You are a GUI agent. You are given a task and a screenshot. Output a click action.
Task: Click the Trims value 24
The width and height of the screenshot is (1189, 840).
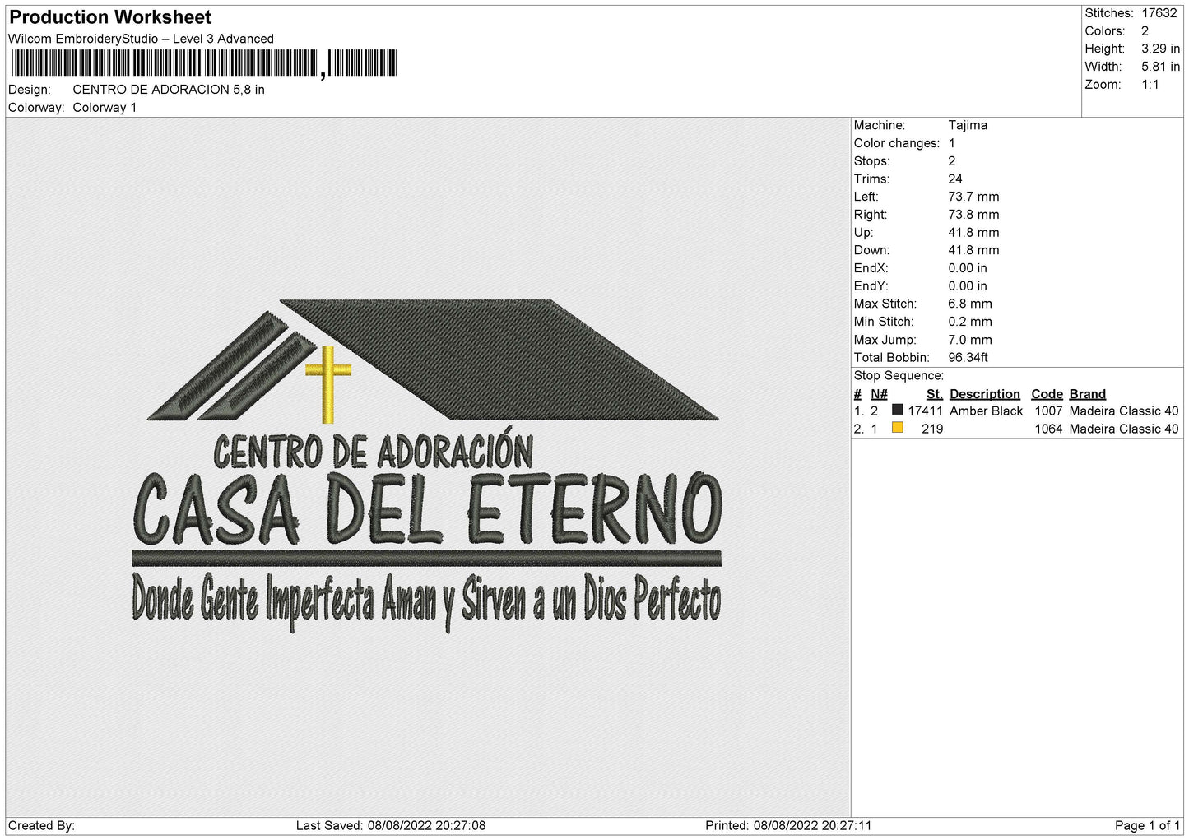tap(955, 179)
